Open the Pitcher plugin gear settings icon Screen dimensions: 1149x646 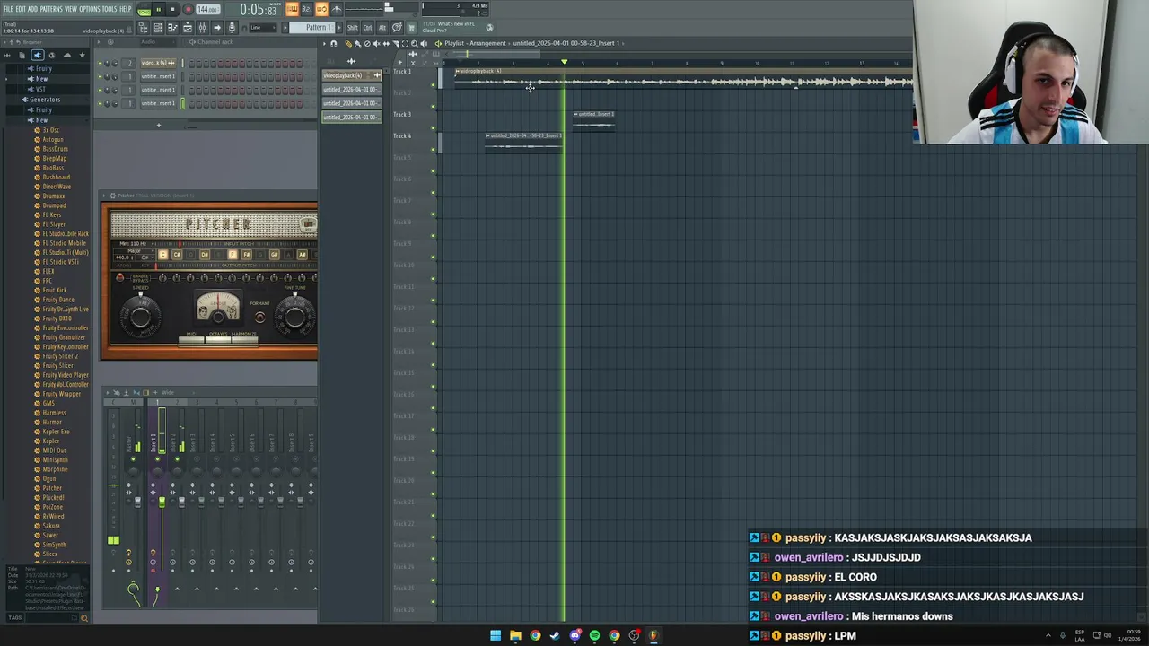click(x=112, y=196)
